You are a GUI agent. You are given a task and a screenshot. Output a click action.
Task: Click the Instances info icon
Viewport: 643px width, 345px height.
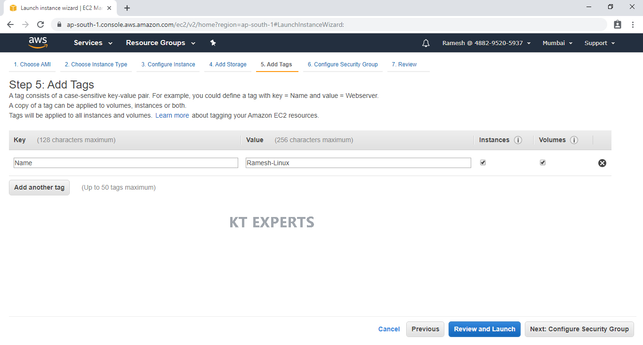pyautogui.click(x=518, y=140)
